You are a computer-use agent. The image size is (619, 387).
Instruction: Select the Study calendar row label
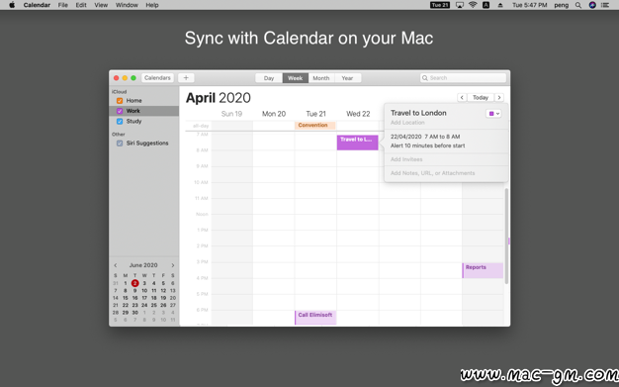[133, 122]
